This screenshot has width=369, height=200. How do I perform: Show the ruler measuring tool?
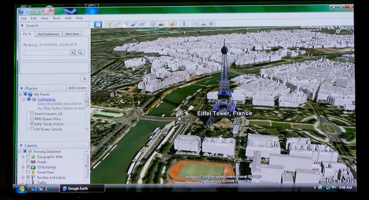184,24
